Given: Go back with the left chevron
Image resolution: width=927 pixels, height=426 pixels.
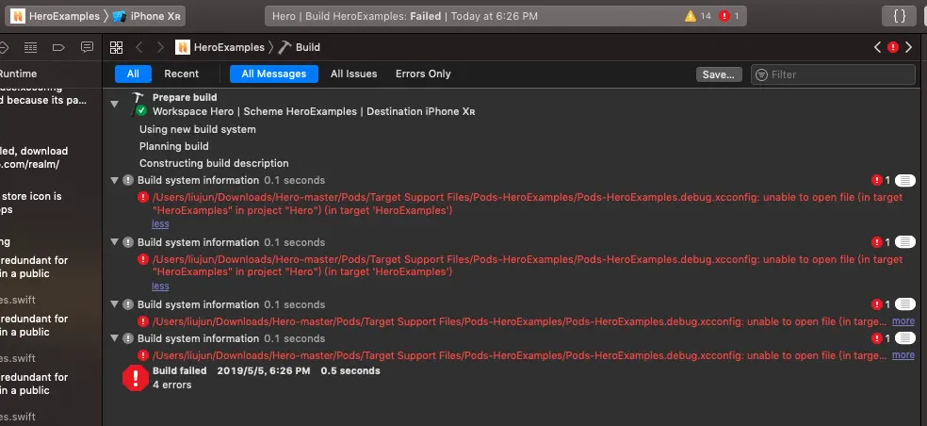Looking at the screenshot, I should tap(138, 47).
